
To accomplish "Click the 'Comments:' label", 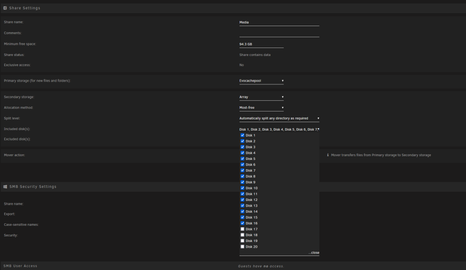I will 13,33.
